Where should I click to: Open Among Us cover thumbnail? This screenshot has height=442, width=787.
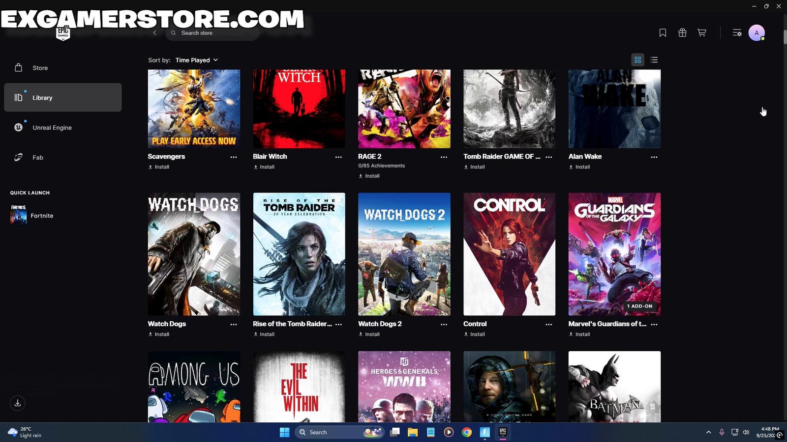pyautogui.click(x=194, y=387)
